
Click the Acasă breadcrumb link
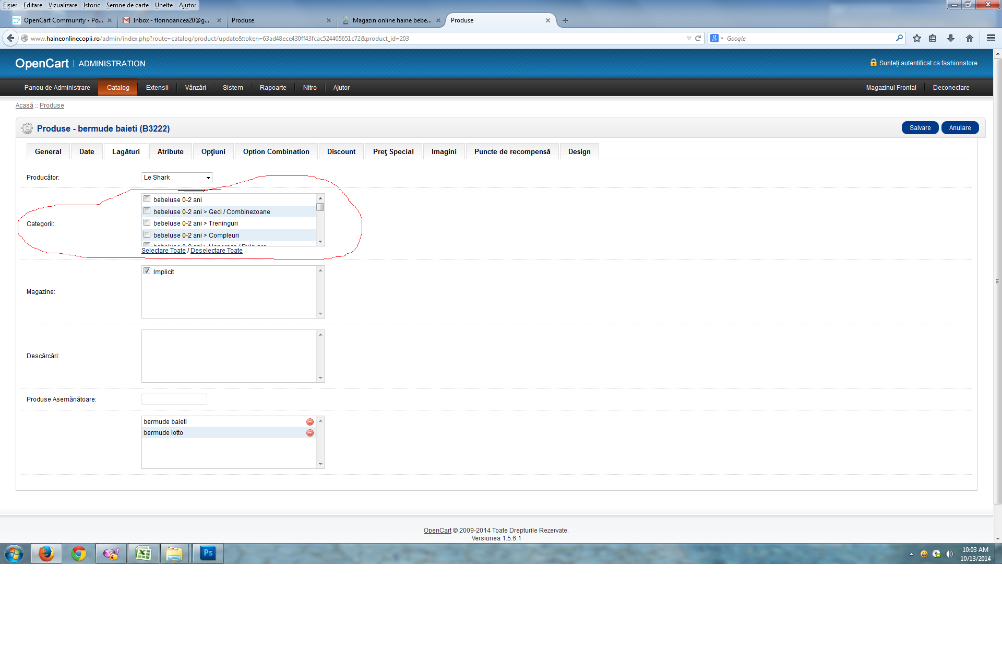click(25, 105)
